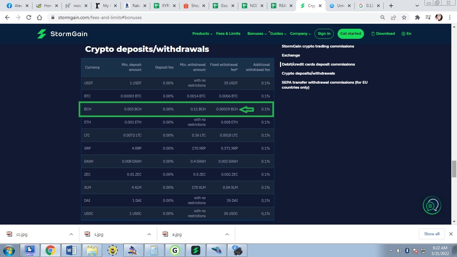Select the '35 USDT' fixed fee cell
Image resolution: width=457 pixels, height=257 pixels.
(x=231, y=83)
